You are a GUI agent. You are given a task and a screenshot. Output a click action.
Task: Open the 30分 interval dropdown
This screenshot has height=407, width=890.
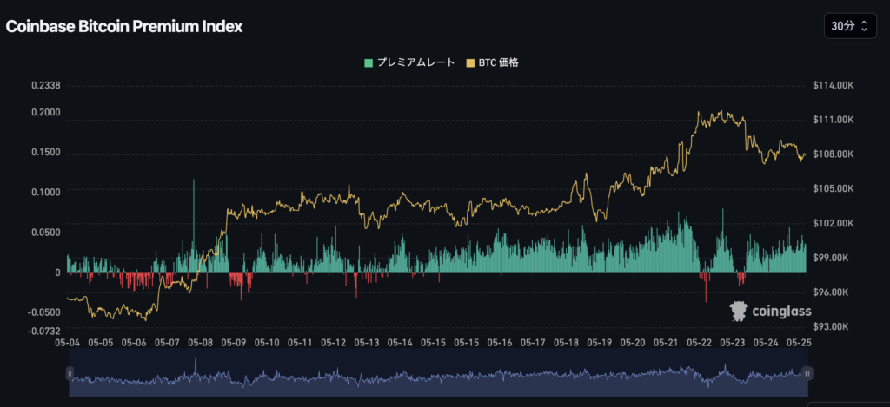click(x=850, y=26)
